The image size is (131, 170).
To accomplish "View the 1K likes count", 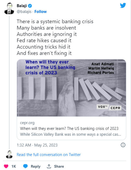I will click(x=14, y=166).
